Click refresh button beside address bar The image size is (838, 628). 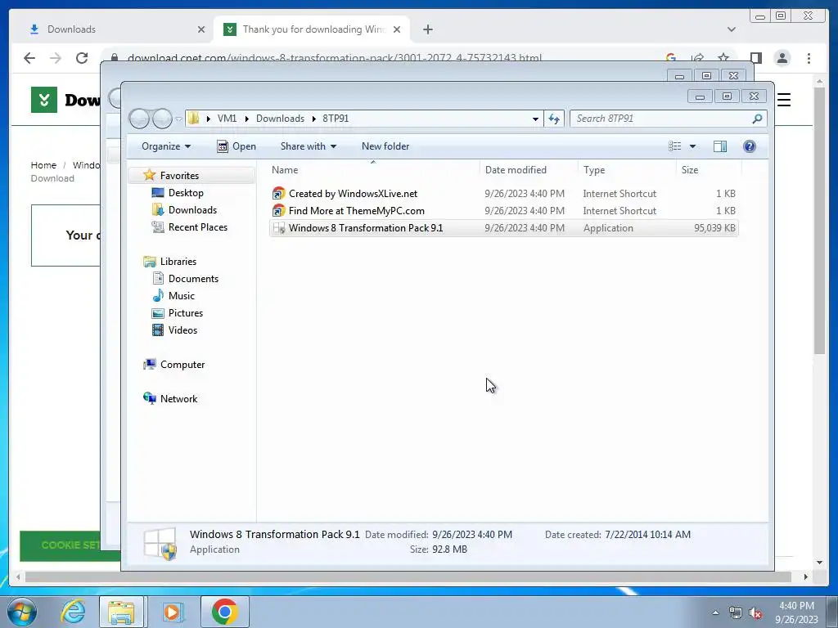tap(554, 119)
